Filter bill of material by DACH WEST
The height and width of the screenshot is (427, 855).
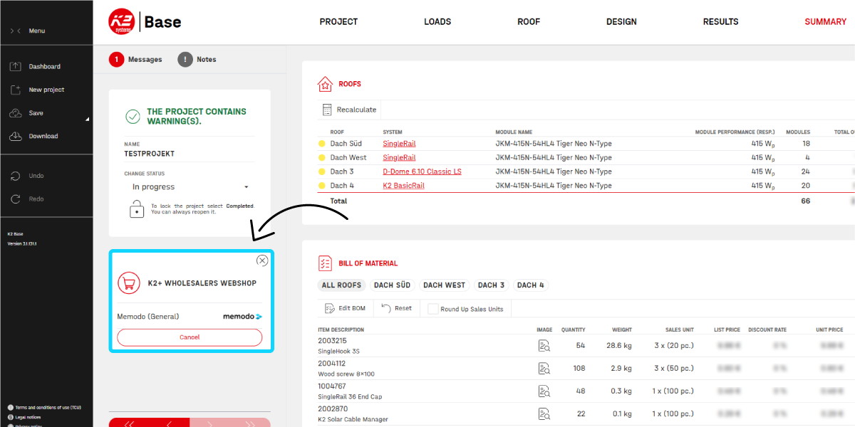[445, 285]
